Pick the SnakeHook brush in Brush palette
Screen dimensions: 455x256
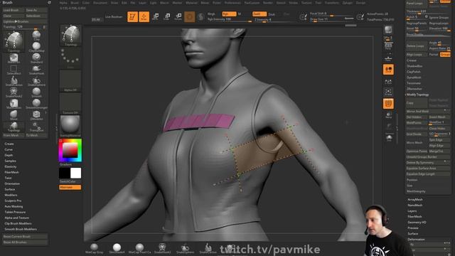[36, 70]
